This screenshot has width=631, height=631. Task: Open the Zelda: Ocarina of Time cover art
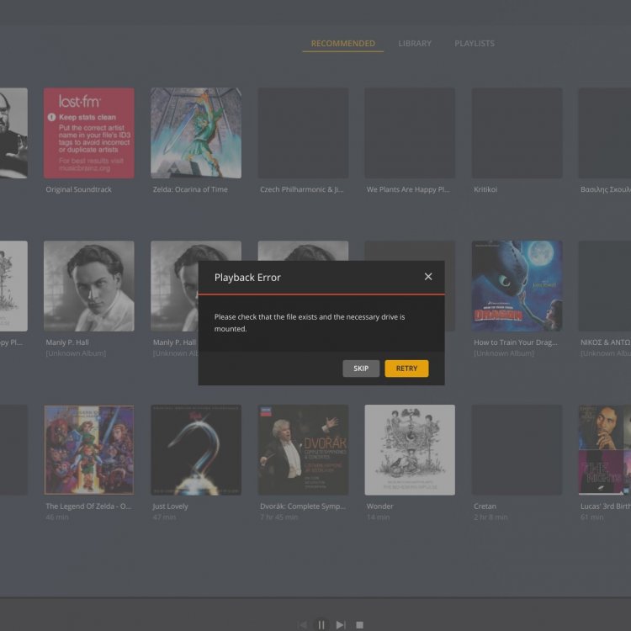196,133
